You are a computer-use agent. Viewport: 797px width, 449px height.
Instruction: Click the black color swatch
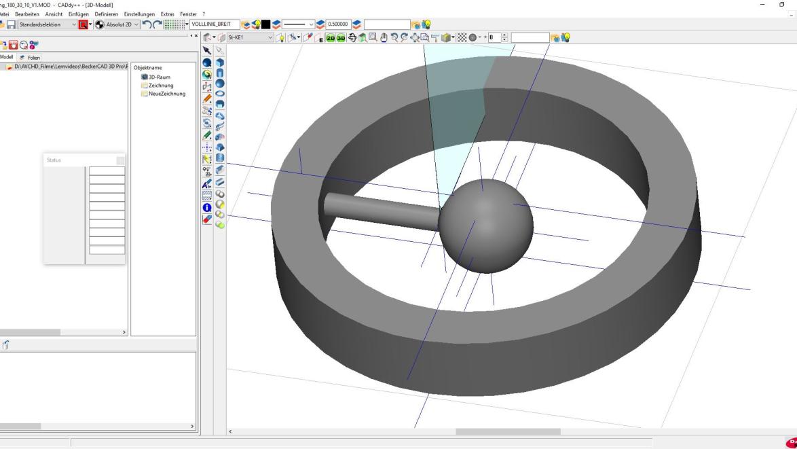pos(267,25)
